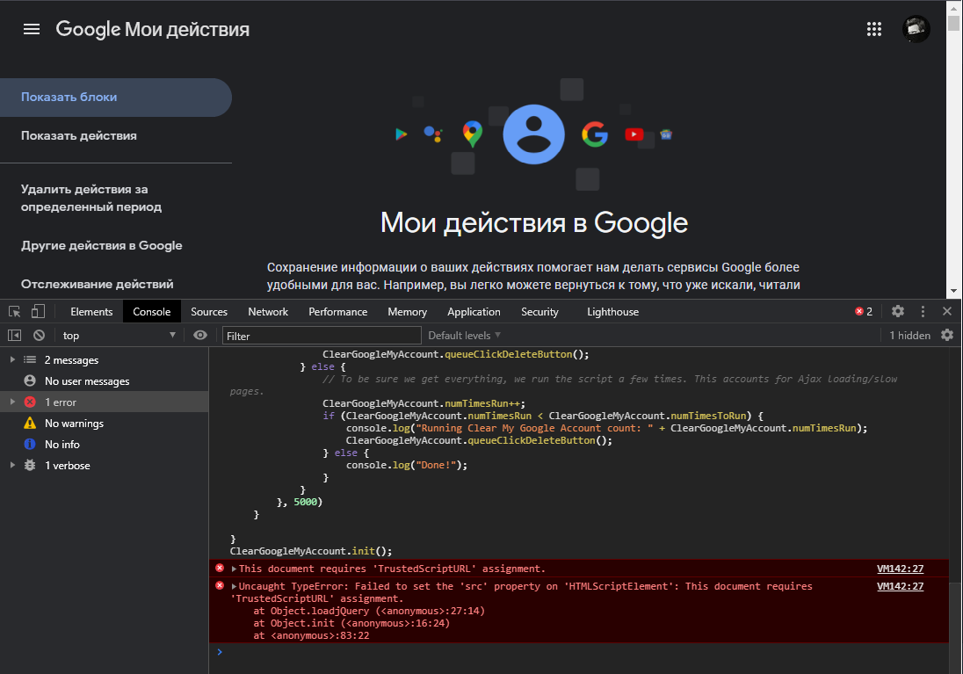Click the Google News icon
The image size is (963, 674).
666,134
